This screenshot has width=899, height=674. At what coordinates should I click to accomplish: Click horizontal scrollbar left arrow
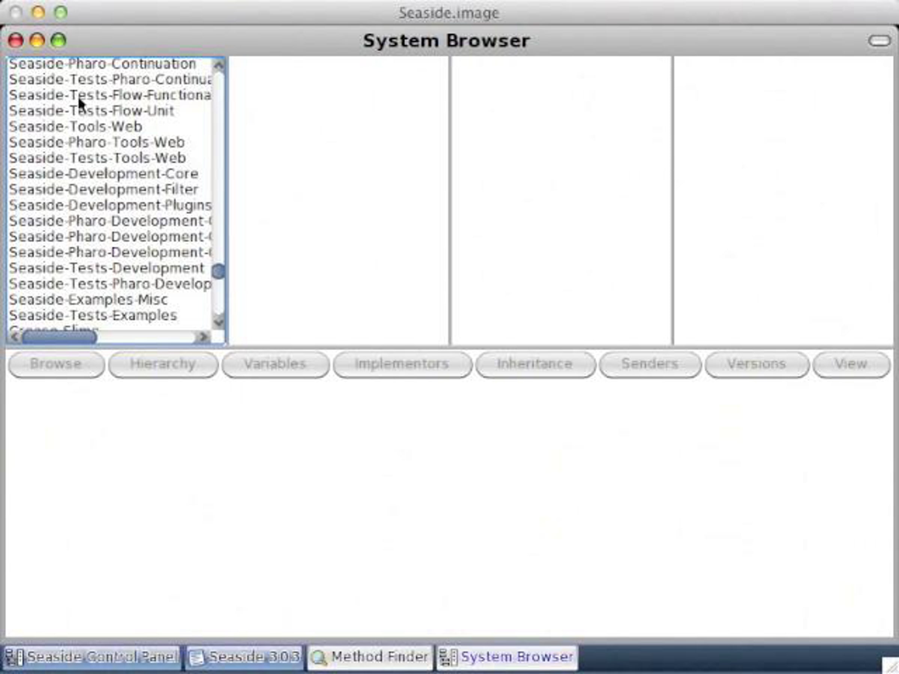[15, 337]
